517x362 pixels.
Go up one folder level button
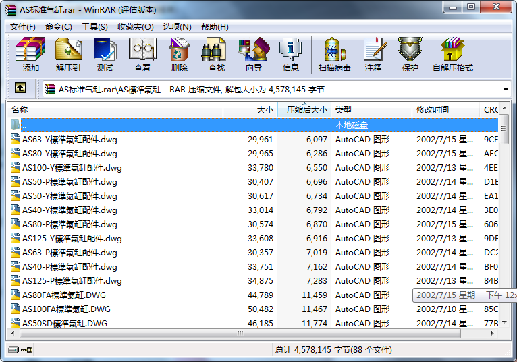(20, 88)
